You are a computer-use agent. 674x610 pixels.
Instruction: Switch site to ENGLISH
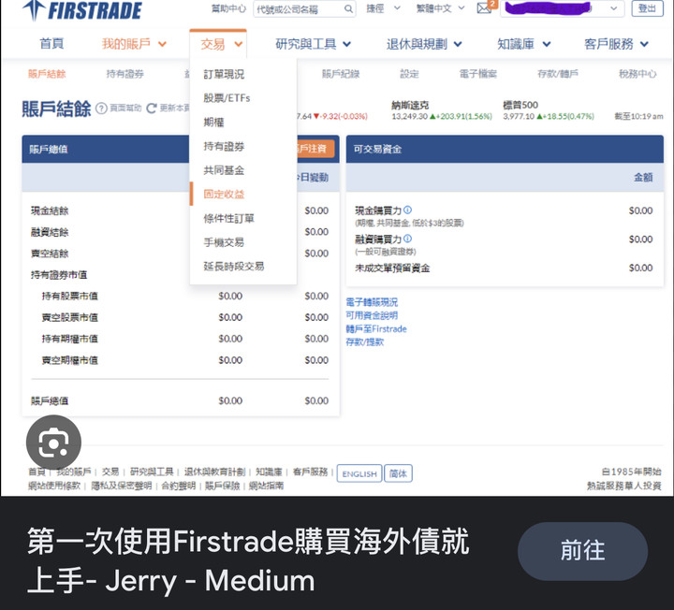click(359, 473)
